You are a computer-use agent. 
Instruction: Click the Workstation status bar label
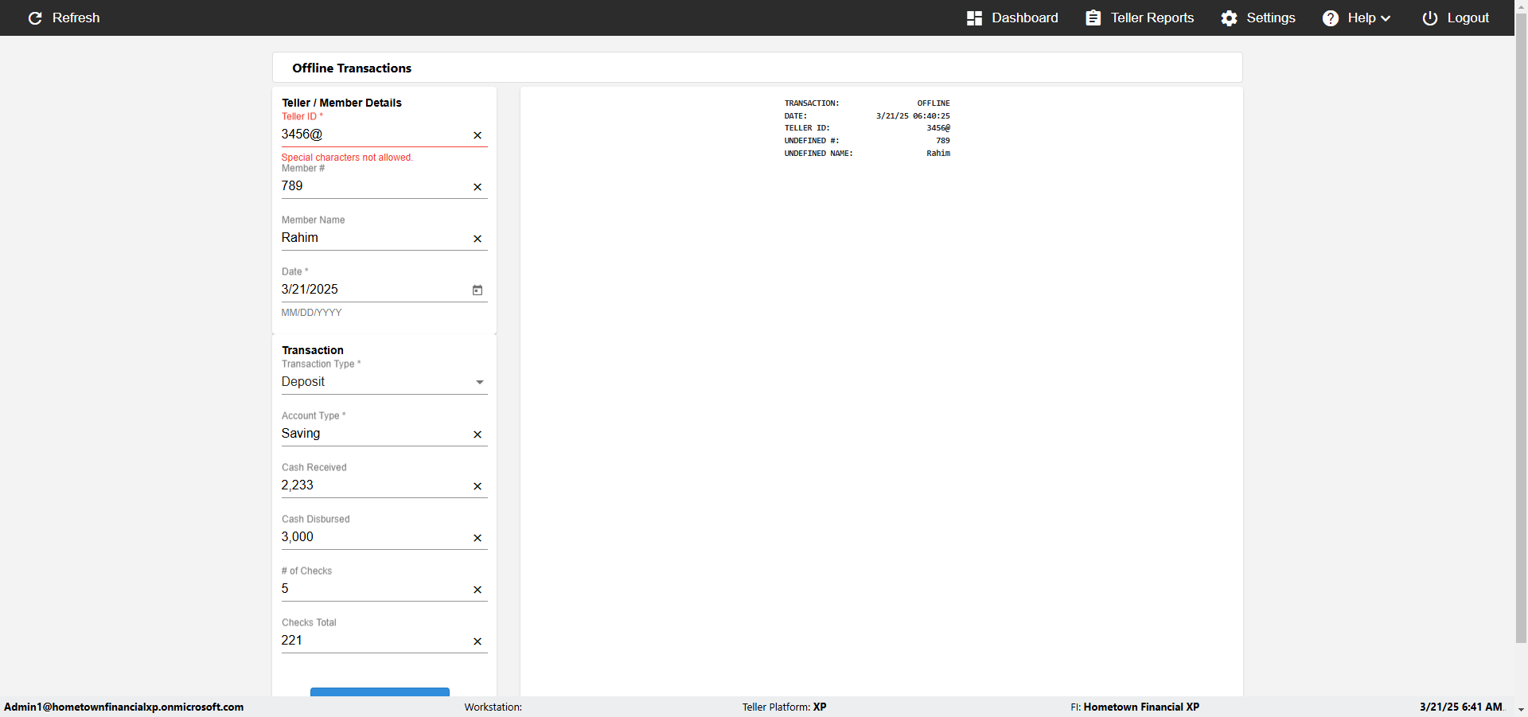point(493,707)
